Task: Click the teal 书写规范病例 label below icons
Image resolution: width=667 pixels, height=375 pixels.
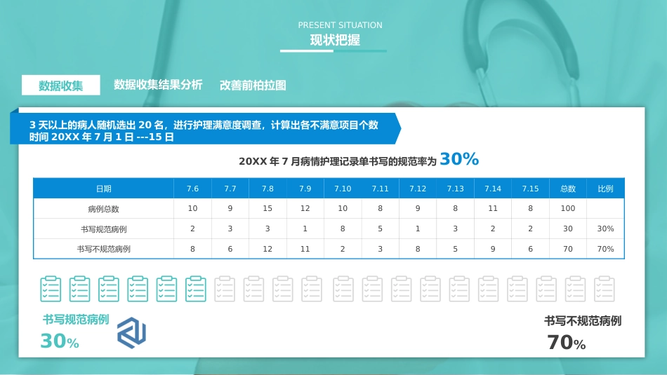Action: tap(76, 320)
